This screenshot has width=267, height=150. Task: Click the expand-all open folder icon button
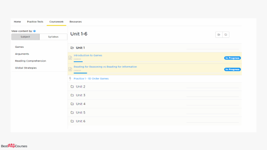pyautogui.click(x=219, y=35)
